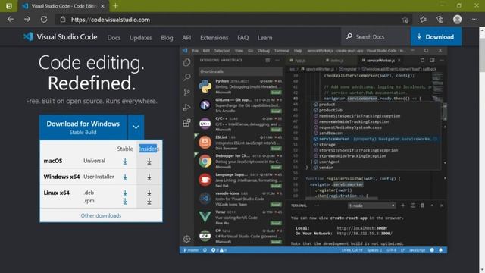Viewport: 485px width, 273px height.
Task: Refresh the current page
Action: click(x=44, y=20)
